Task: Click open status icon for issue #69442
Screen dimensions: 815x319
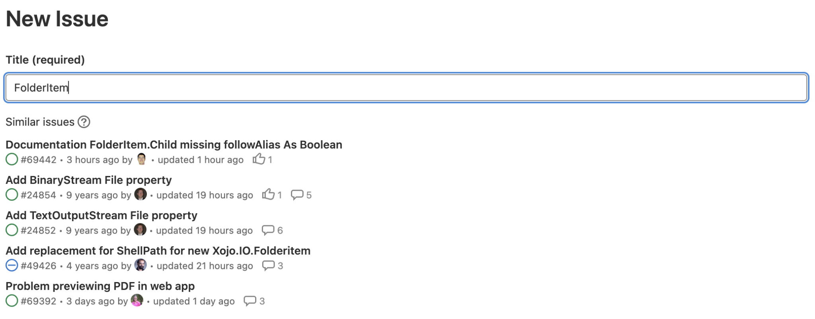Action: point(12,159)
